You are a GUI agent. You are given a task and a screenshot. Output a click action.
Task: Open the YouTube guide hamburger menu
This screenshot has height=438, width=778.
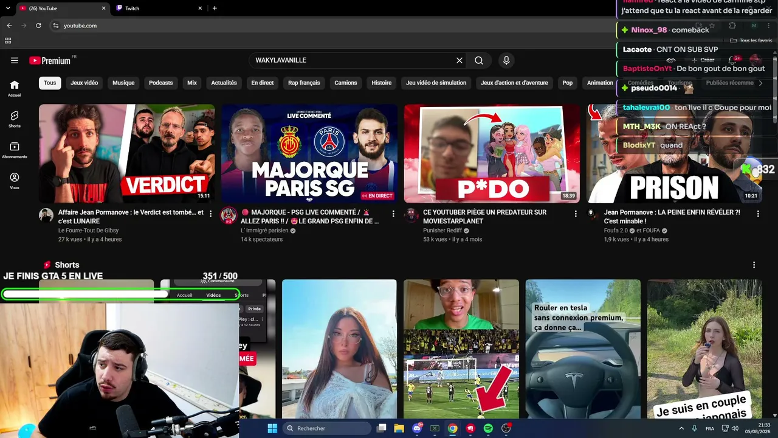(x=15, y=60)
